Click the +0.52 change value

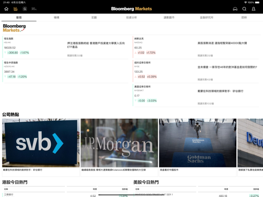pos(141,77)
